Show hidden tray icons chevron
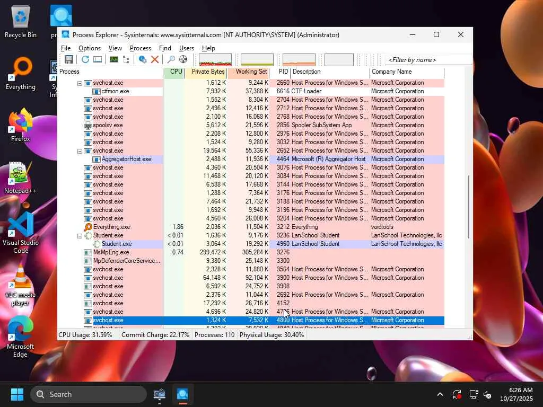The image size is (543, 407). pos(440,394)
